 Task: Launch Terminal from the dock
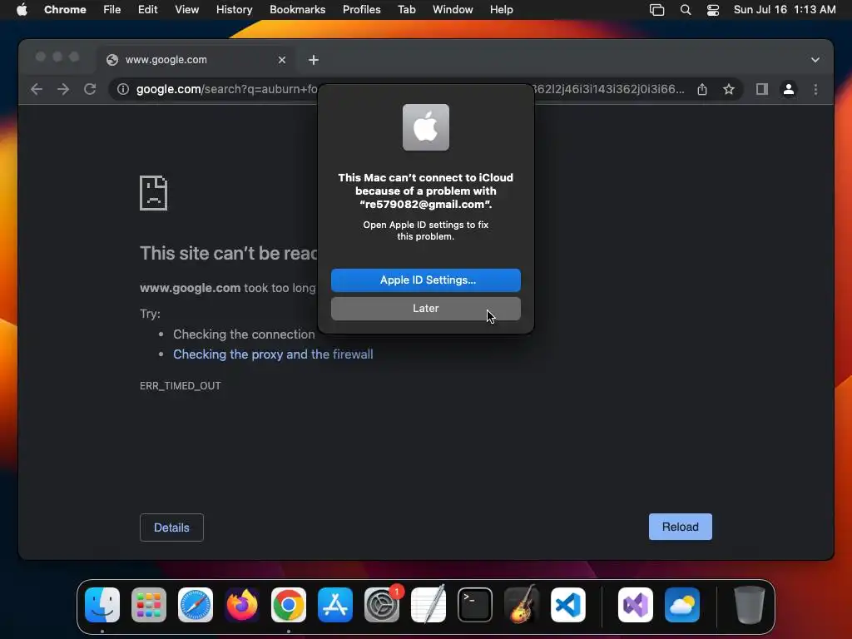[475, 605]
